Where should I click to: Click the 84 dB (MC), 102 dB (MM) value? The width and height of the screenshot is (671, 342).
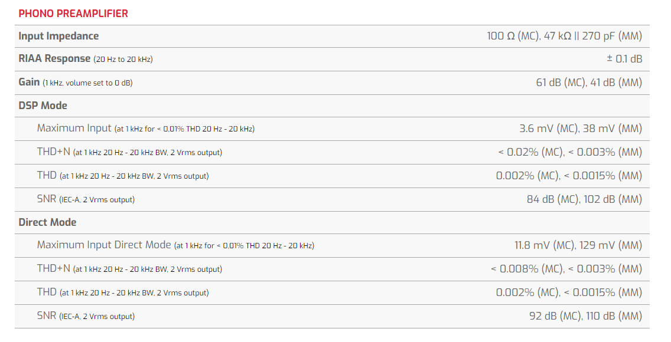pyautogui.click(x=584, y=199)
